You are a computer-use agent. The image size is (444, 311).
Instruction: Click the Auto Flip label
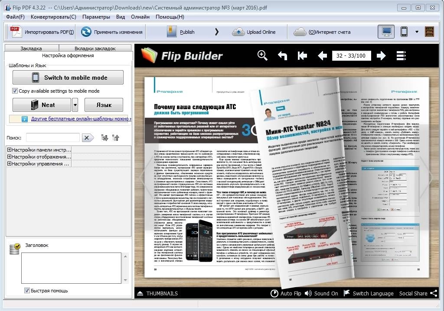point(291,293)
